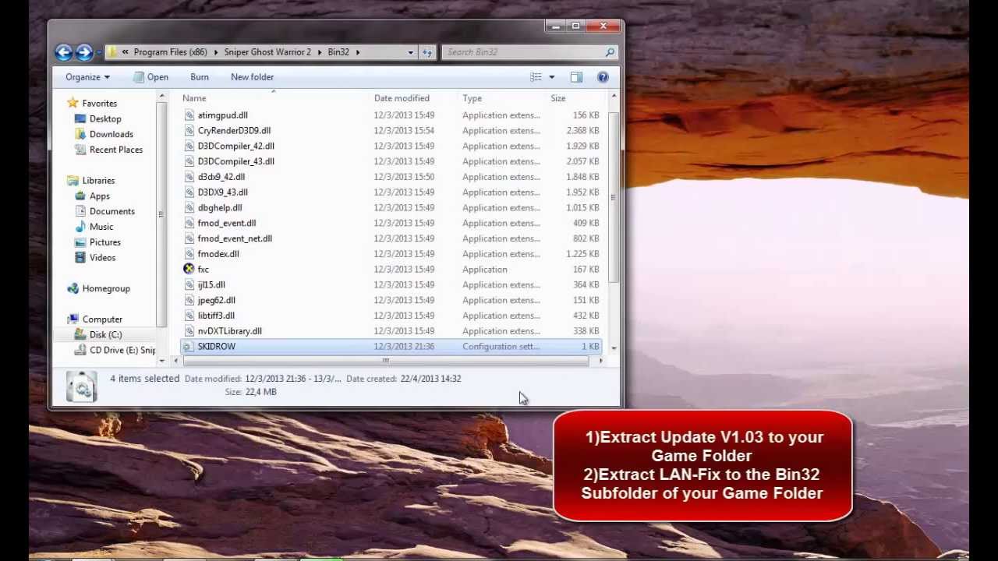This screenshot has height=561, width=998.
Task: Click the double chevron breadcrumb overflow
Action: 125,52
